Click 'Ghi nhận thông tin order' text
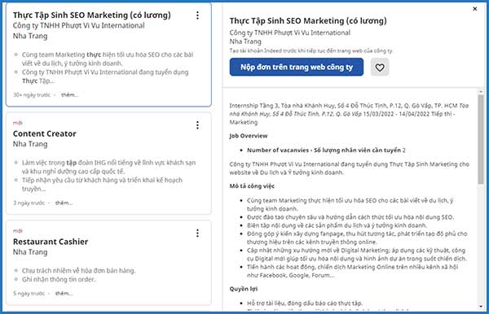489x314 pixels. tap(59, 280)
